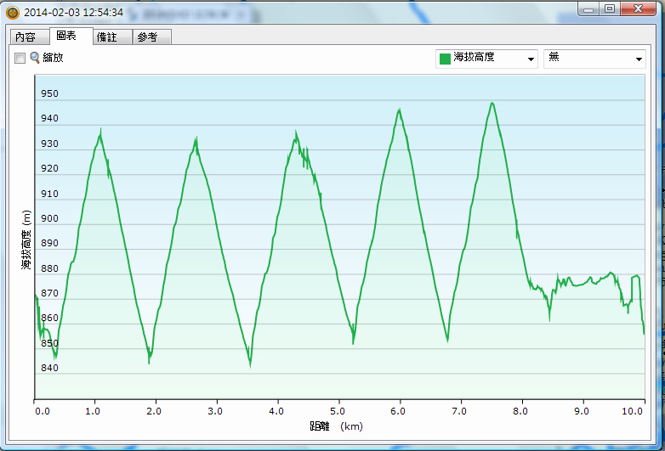Image resolution: width=665 pixels, height=451 pixels.
Task: Click the first peak near 1.0 km
Action: (100, 132)
